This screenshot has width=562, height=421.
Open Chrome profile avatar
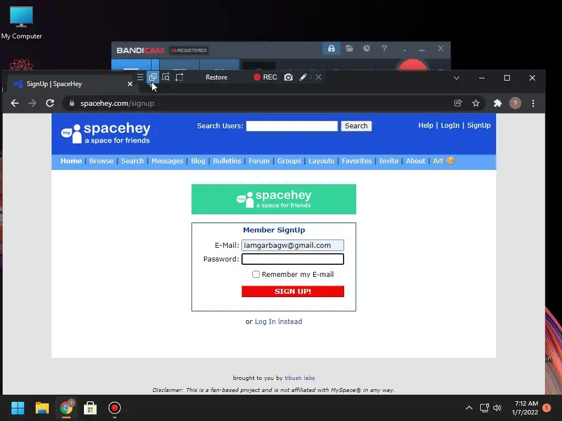click(x=515, y=103)
